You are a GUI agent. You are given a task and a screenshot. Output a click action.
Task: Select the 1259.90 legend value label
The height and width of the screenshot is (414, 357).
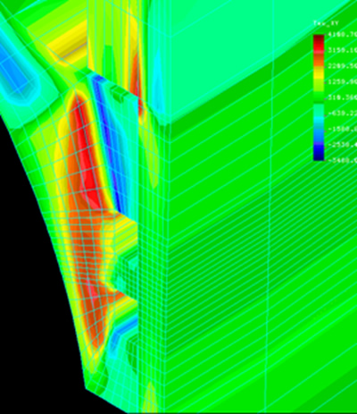tap(341, 82)
